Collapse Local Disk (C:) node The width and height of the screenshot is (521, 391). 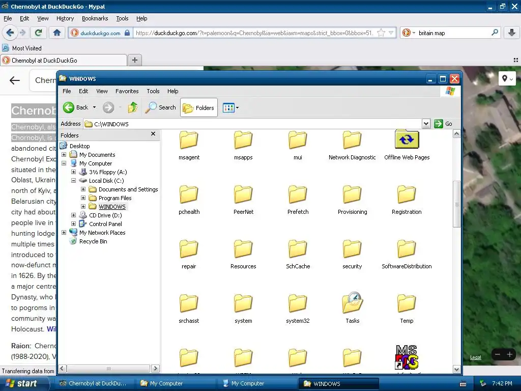[x=73, y=181]
